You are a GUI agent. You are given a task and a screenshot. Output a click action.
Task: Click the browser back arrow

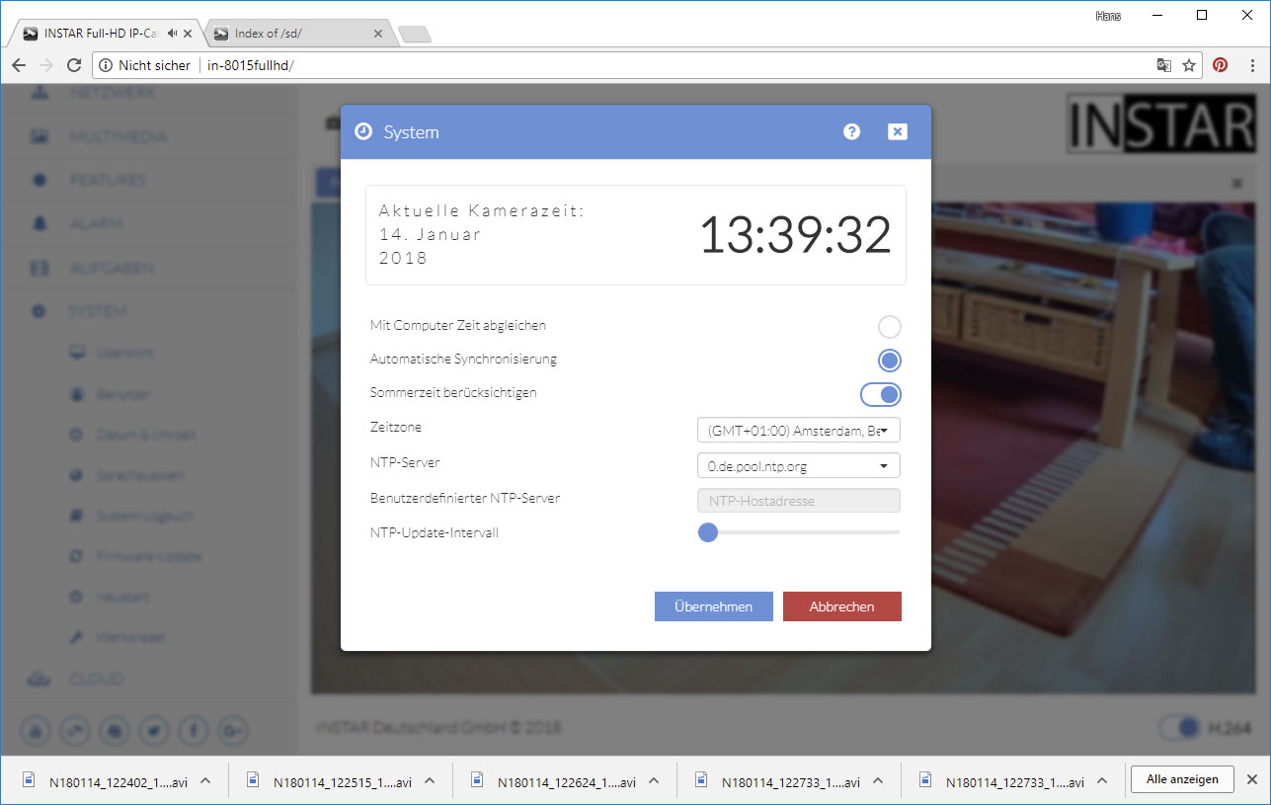click(19, 65)
